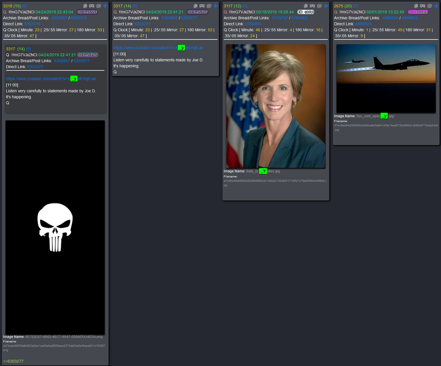Click the goggles icon on post 2675
Viewport: 441px width, 366px height.
tap(423, 6)
